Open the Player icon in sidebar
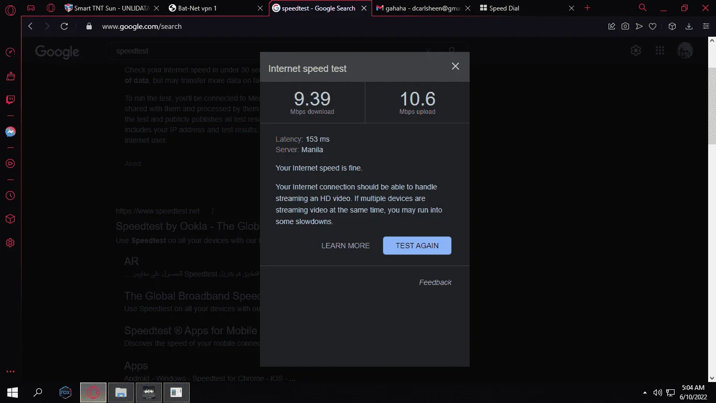716x403 pixels. pos(10,163)
